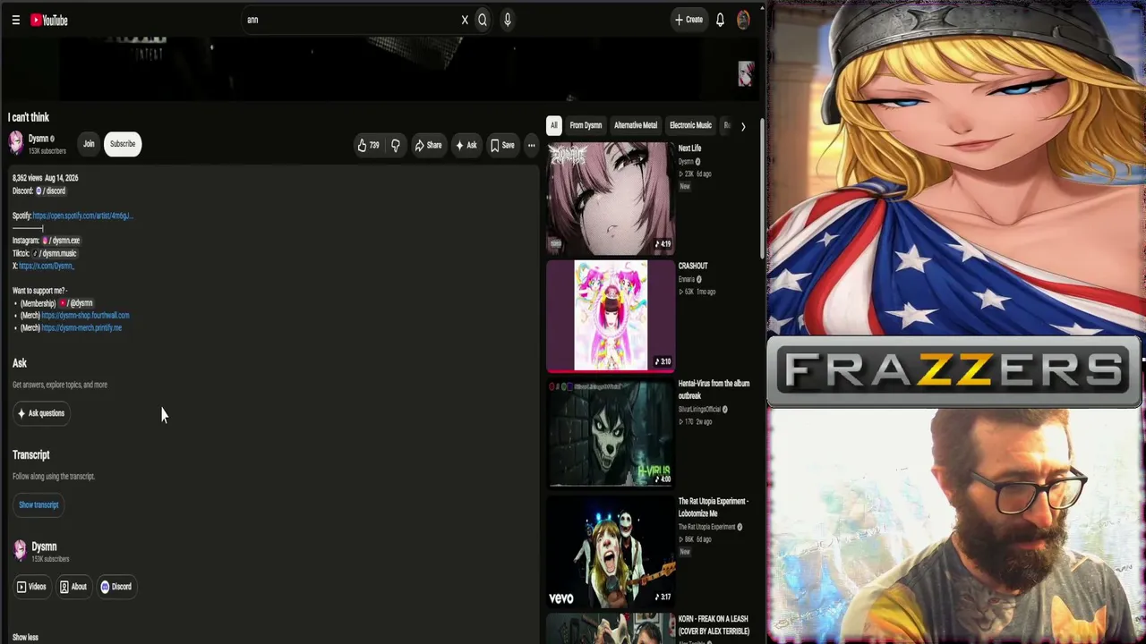Select the All filter chip
The width and height of the screenshot is (1146, 644).
click(x=554, y=125)
